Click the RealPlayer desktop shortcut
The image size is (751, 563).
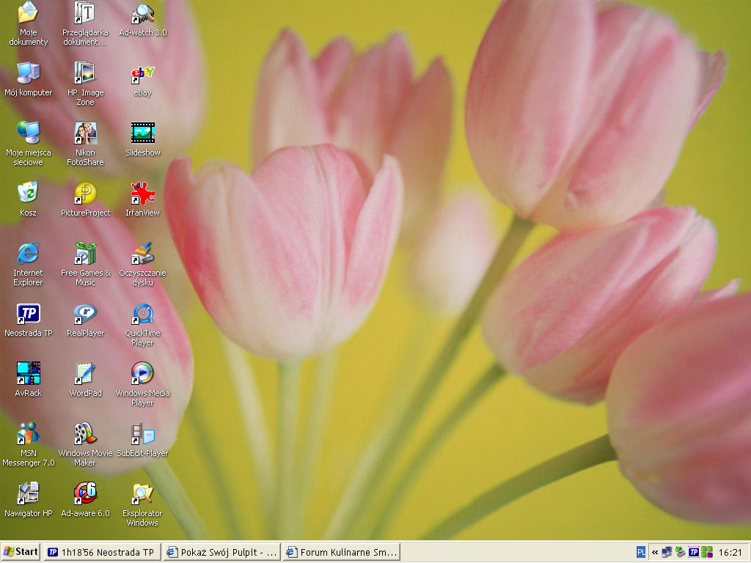[85, 314]
